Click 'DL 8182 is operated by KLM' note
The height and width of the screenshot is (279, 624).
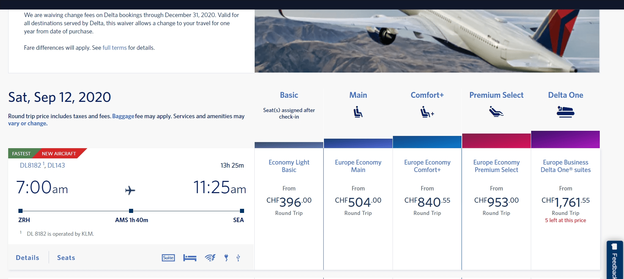(x=60, y=234)
